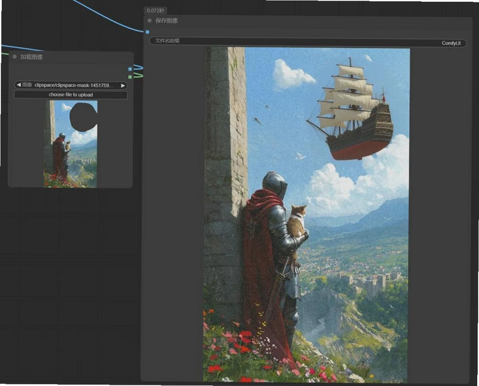The width and height of the screenshot is (479, 386).
Task: Click the 文件名前缀 ComfyUI filename field
Action: [308, 42]
